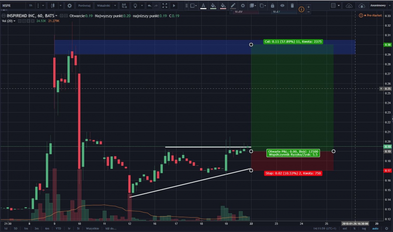Open the text color swatch labeled A
This screenshot has height=232, width=393.
pos(203,6)
